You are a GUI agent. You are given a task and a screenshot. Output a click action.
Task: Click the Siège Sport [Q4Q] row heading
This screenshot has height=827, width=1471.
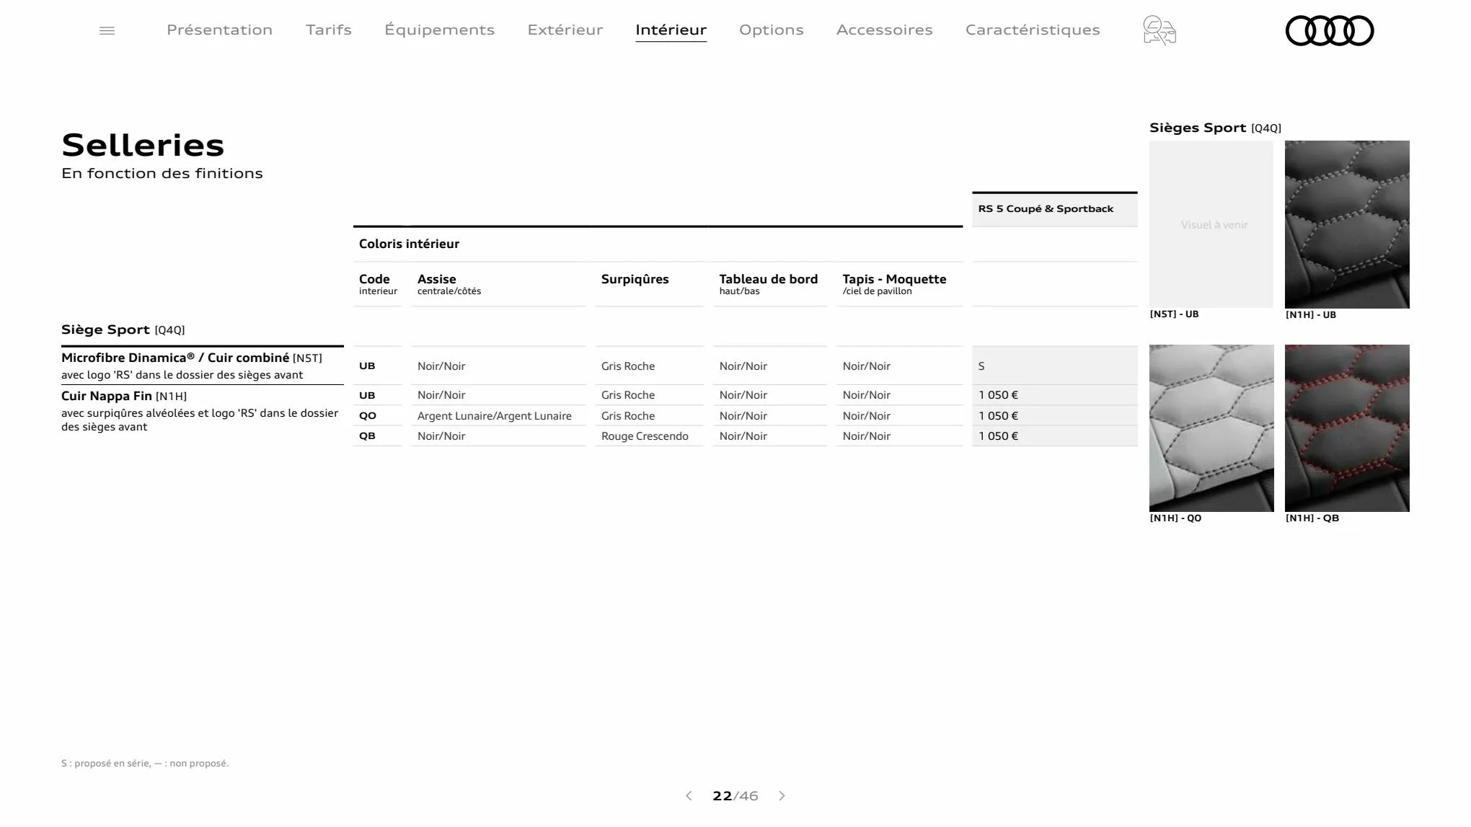123,330
